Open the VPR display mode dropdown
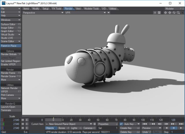This screenshot has width=185, height=134. [86, 13]
